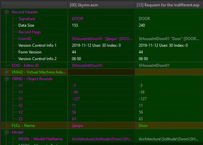Click X1 value -3 in Skyrim.esm column

point(74,86)
